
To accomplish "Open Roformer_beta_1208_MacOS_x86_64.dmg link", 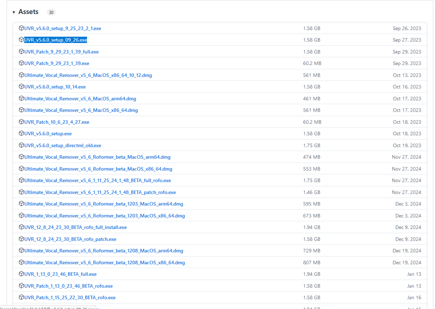I will [104, 262].
